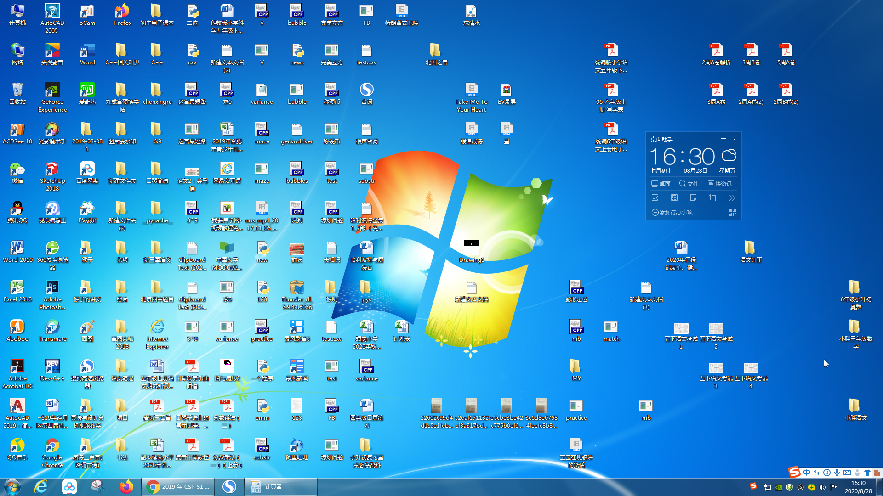This screenshot has height=496, width=883.
Task: Expand more tools in 桌面助手
Action: [x=732, y=198]
